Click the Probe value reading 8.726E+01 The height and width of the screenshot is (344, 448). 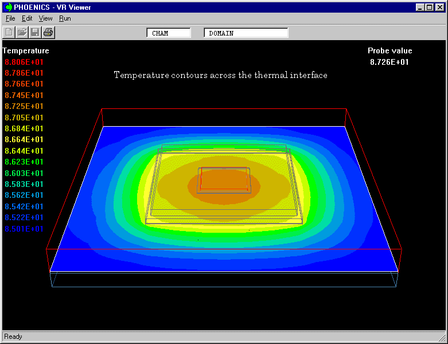click(x=389, y=62)
